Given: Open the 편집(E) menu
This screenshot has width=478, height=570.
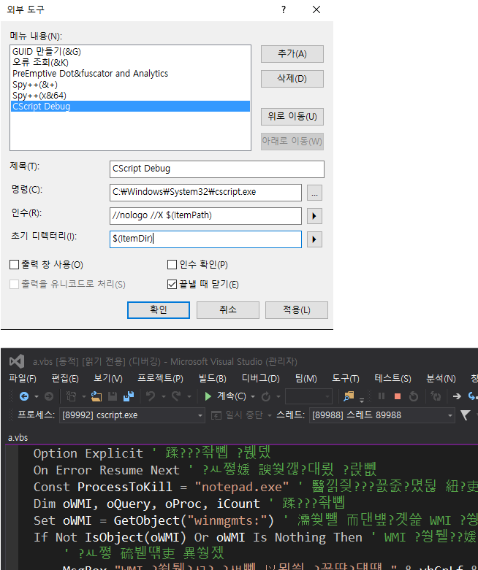Looking at the screenshot, I should point(65,379).
